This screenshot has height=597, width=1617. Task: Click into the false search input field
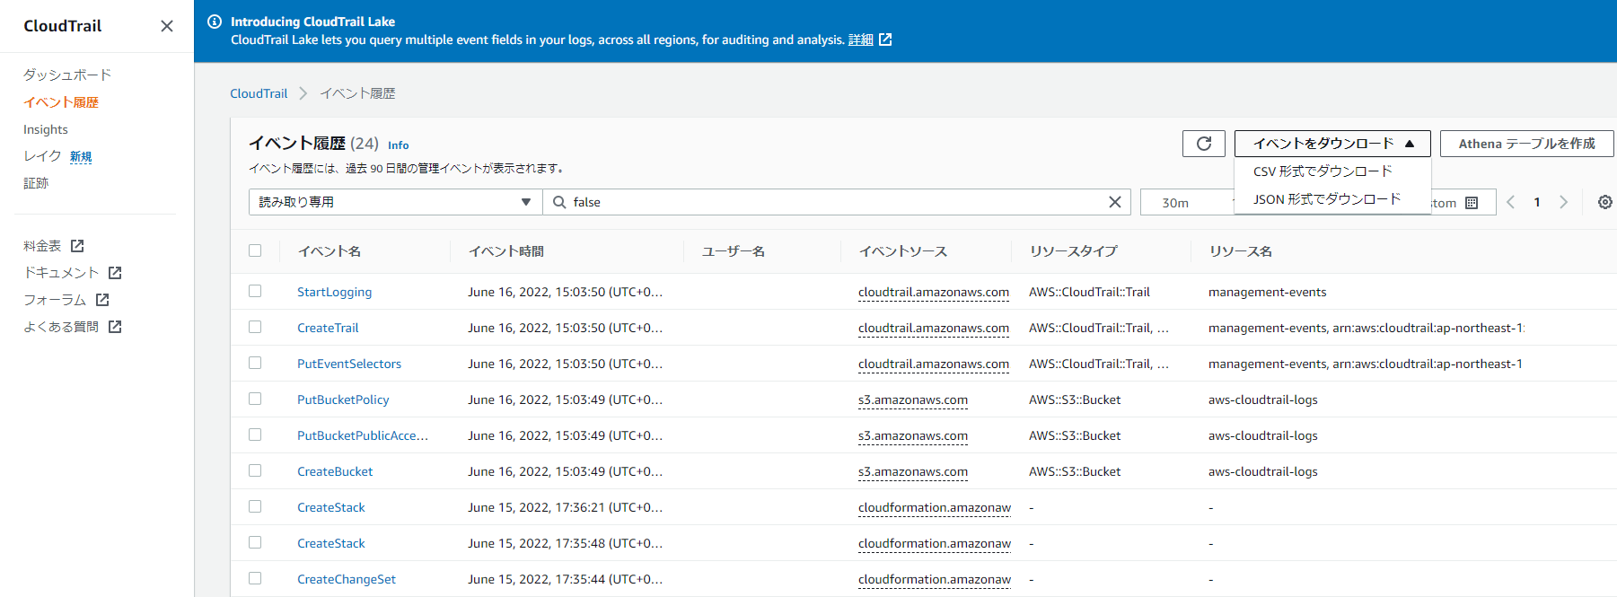[x=835, y=202]
